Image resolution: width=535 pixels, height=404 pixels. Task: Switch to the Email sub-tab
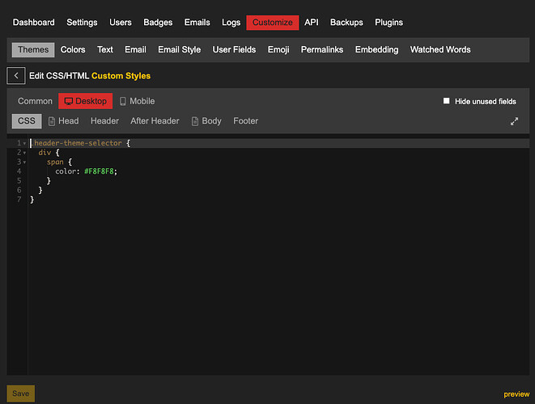tap(135, 50)
